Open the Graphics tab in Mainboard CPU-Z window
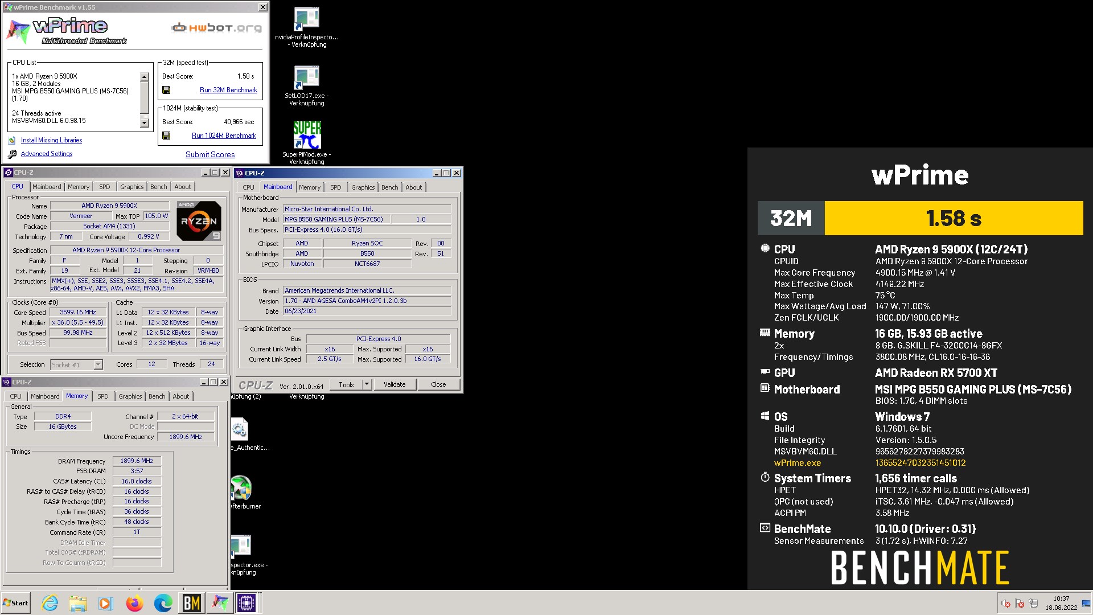Screen dimensions: 1093x615 363,187
